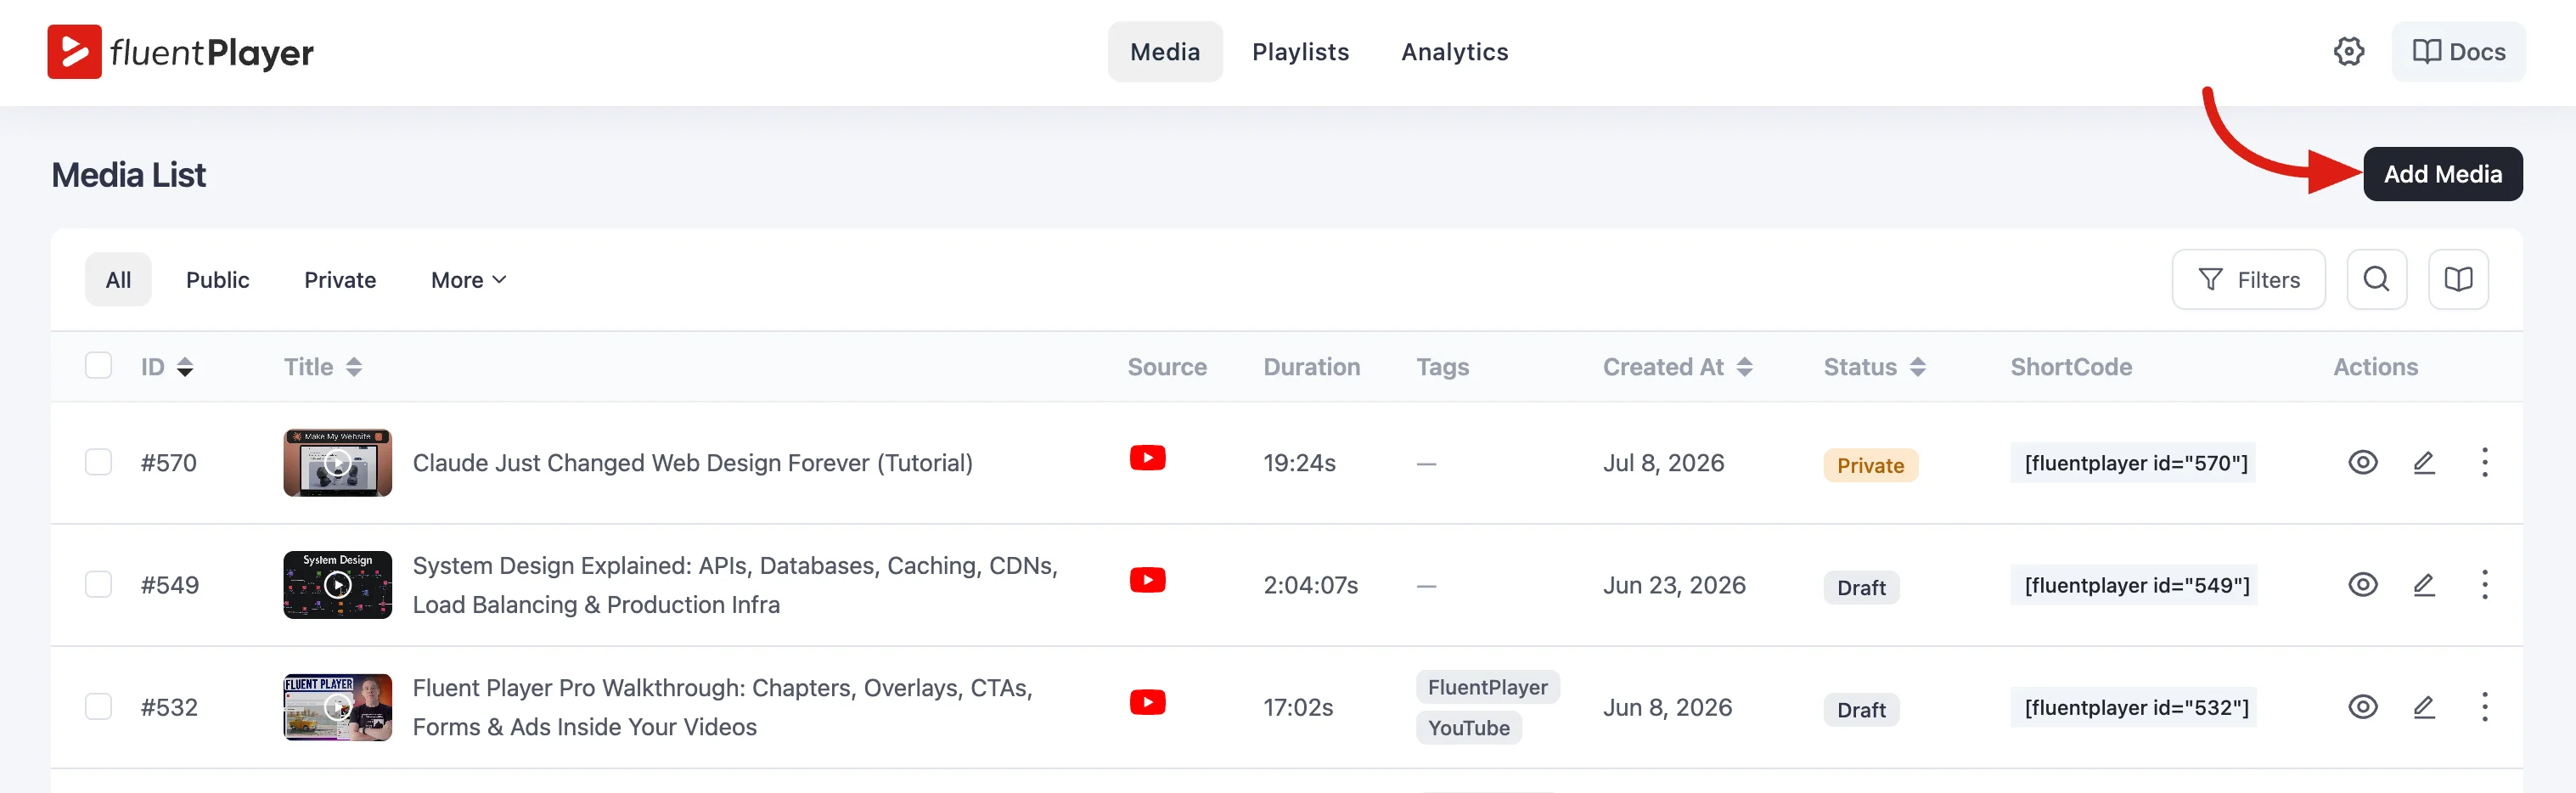This screenshot has width=2576, height=793.
Task: Play the Fluent Player thumbnail for #532
Action: click(x=337, y=707)
